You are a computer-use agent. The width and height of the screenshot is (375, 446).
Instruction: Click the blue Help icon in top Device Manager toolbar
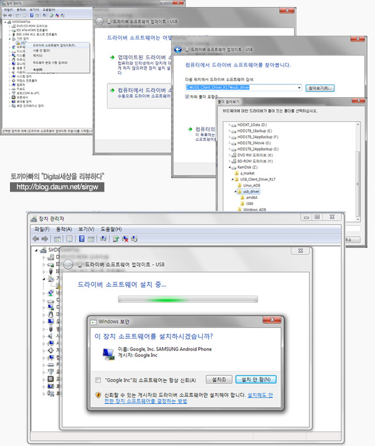pos(32,15)
